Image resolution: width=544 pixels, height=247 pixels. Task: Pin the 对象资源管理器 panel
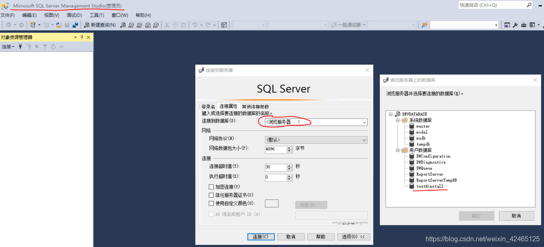pos(82,37)
